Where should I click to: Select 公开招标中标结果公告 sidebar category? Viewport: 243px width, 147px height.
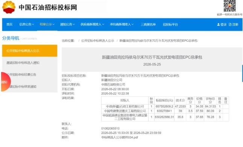click(x=30, y=75)
